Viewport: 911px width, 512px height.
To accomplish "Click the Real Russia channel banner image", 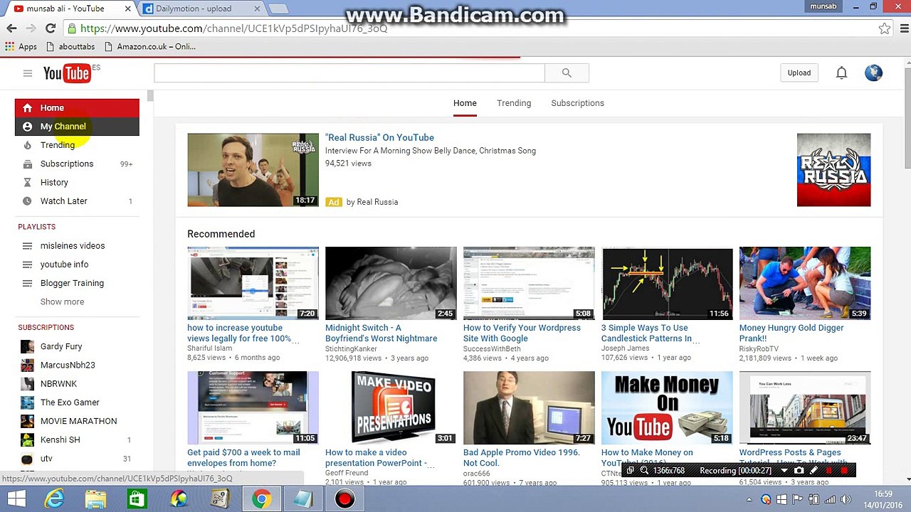I will pos(833,170).
